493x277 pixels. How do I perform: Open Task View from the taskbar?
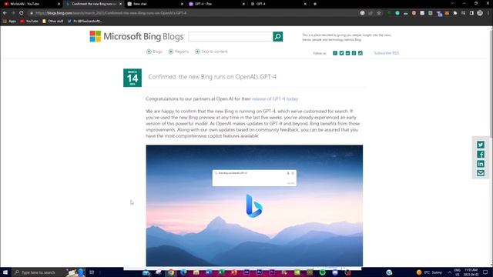[92, 272]
